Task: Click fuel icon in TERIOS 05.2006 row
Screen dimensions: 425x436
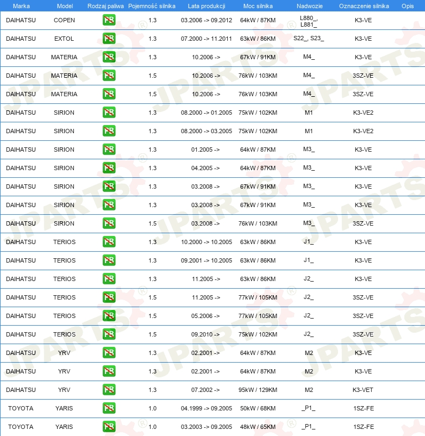Action: [109, 316]
